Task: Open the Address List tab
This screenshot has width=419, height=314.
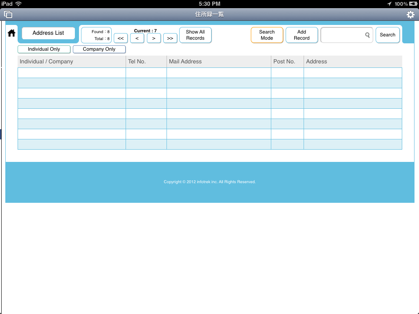Action: click(x=48, y=33)
